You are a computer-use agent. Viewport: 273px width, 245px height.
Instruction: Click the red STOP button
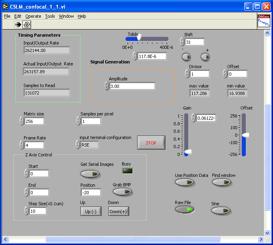coord(151,143)
